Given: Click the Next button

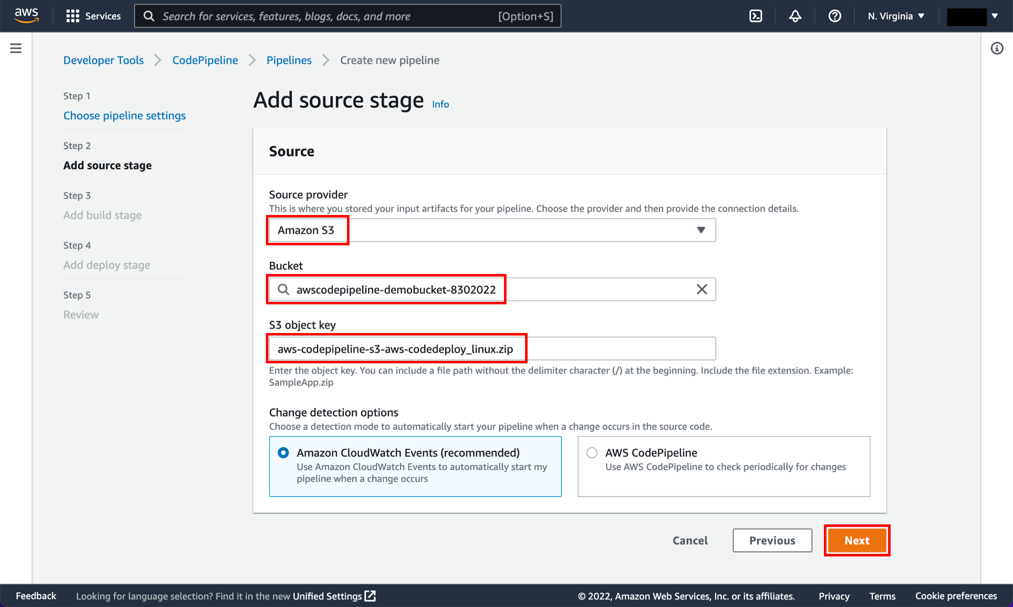Looking at the screenshot, I should (857, 540).
